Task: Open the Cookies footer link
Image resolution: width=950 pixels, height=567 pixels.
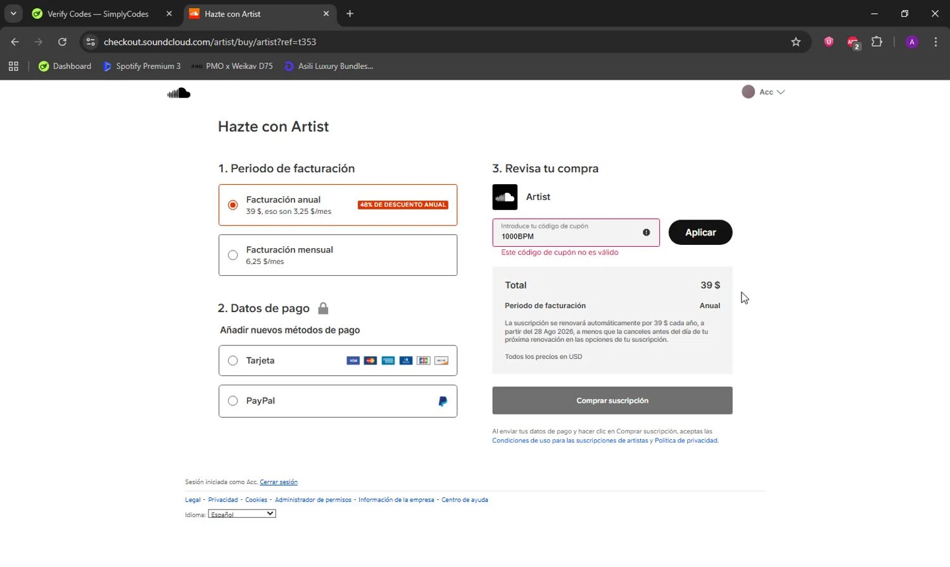Action: pos(256,500)
